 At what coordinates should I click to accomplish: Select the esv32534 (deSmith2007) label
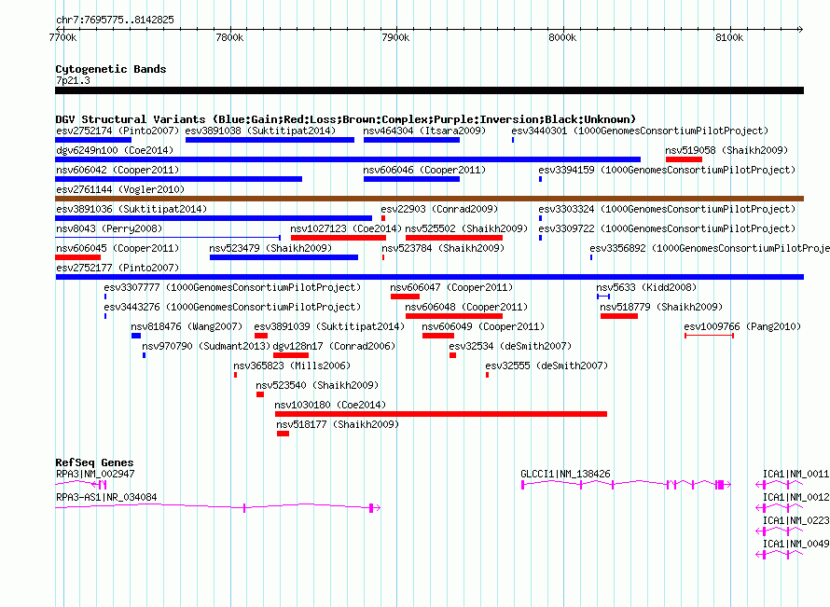510,346
